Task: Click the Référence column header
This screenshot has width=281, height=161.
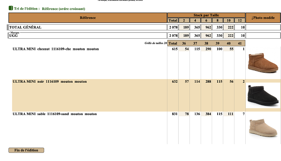Action: click(x=88, y=18)
